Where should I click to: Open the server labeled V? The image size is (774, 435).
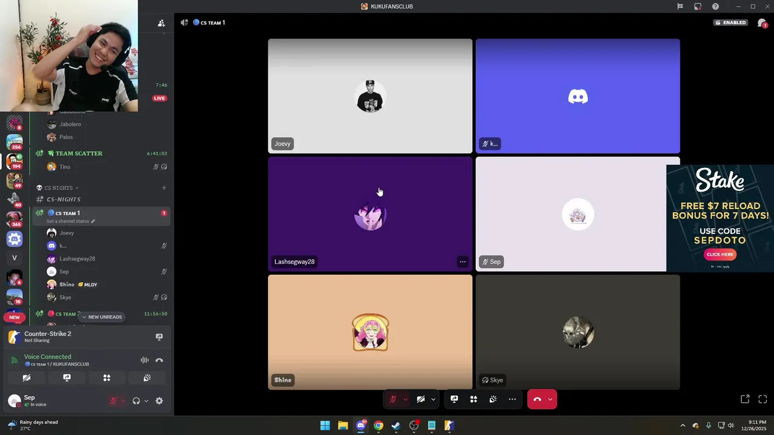[15, 258]
